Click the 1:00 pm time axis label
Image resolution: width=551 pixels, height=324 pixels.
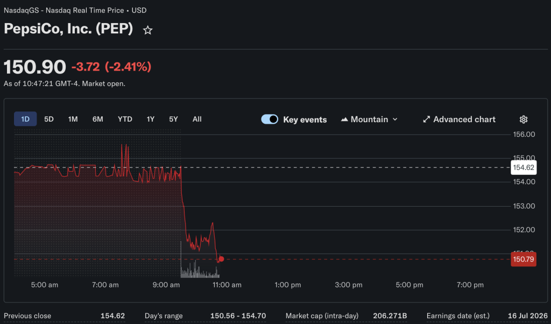point(287,285)
